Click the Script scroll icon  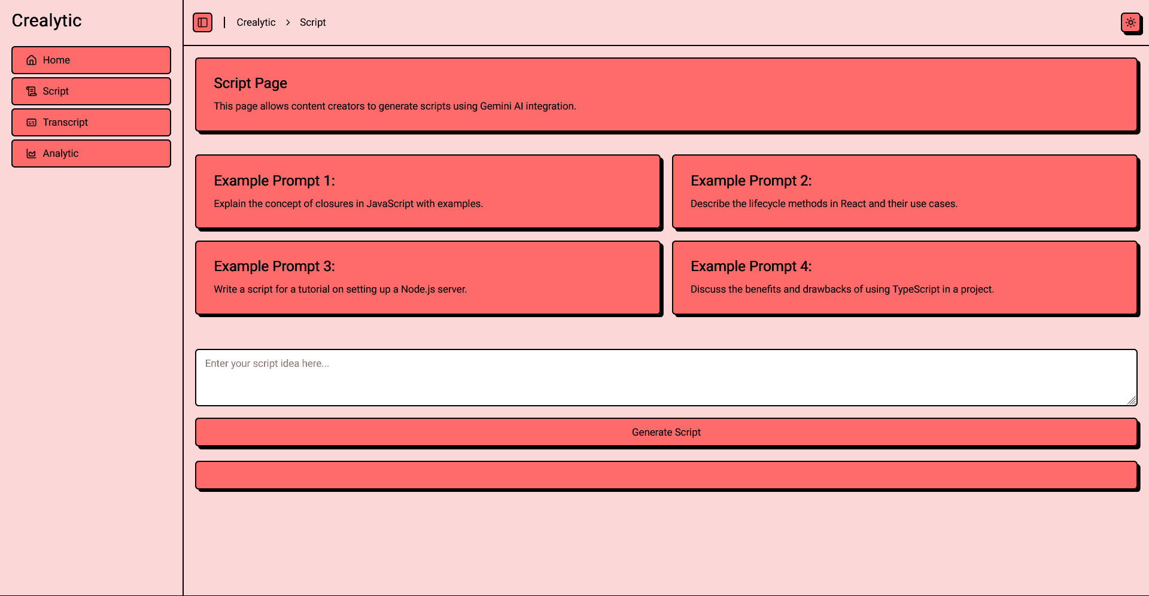32,92
